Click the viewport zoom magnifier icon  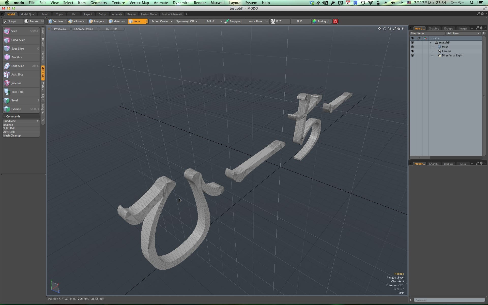pyautogui.click(x=390, y=29)
